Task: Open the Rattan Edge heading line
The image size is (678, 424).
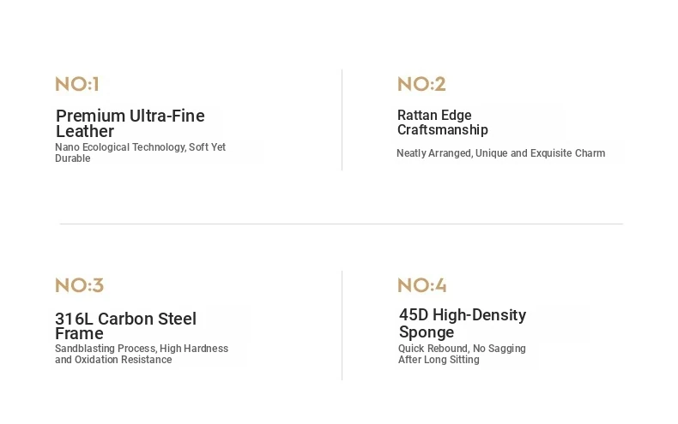Action: (x=434, y=116)
